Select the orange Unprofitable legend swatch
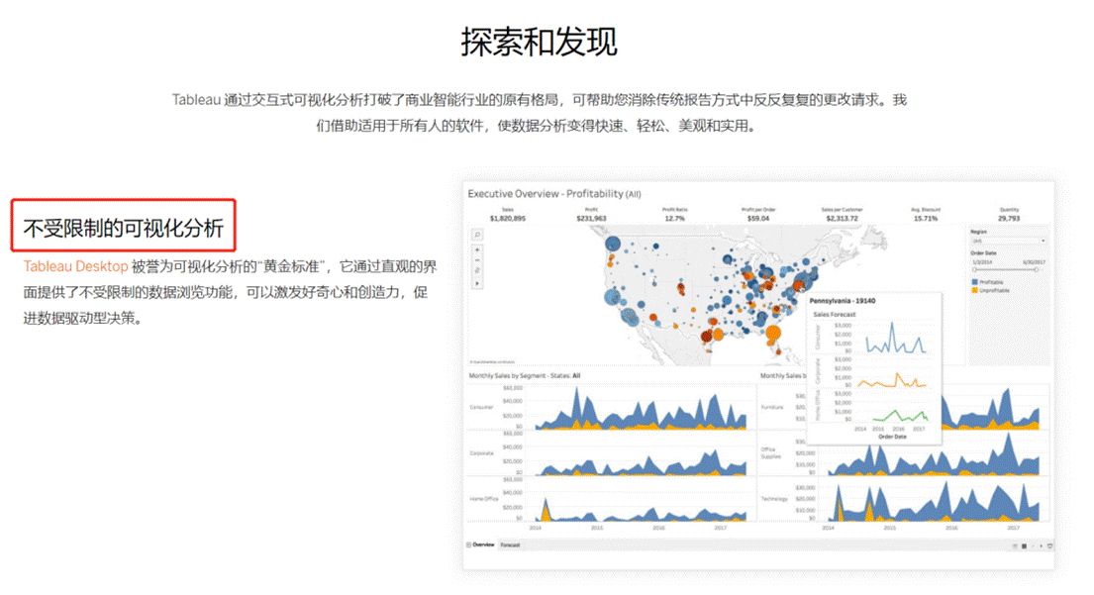The height and width of the screenshot is (595, 1094). coord(974,289)
